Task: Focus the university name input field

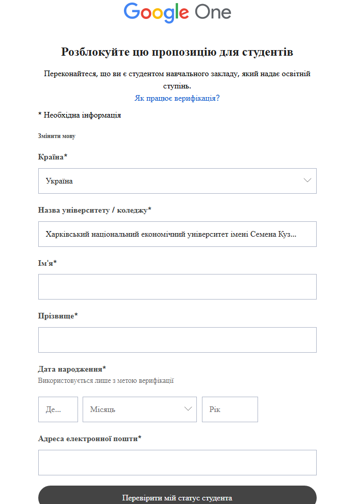Action: click(x=177, y=234)
